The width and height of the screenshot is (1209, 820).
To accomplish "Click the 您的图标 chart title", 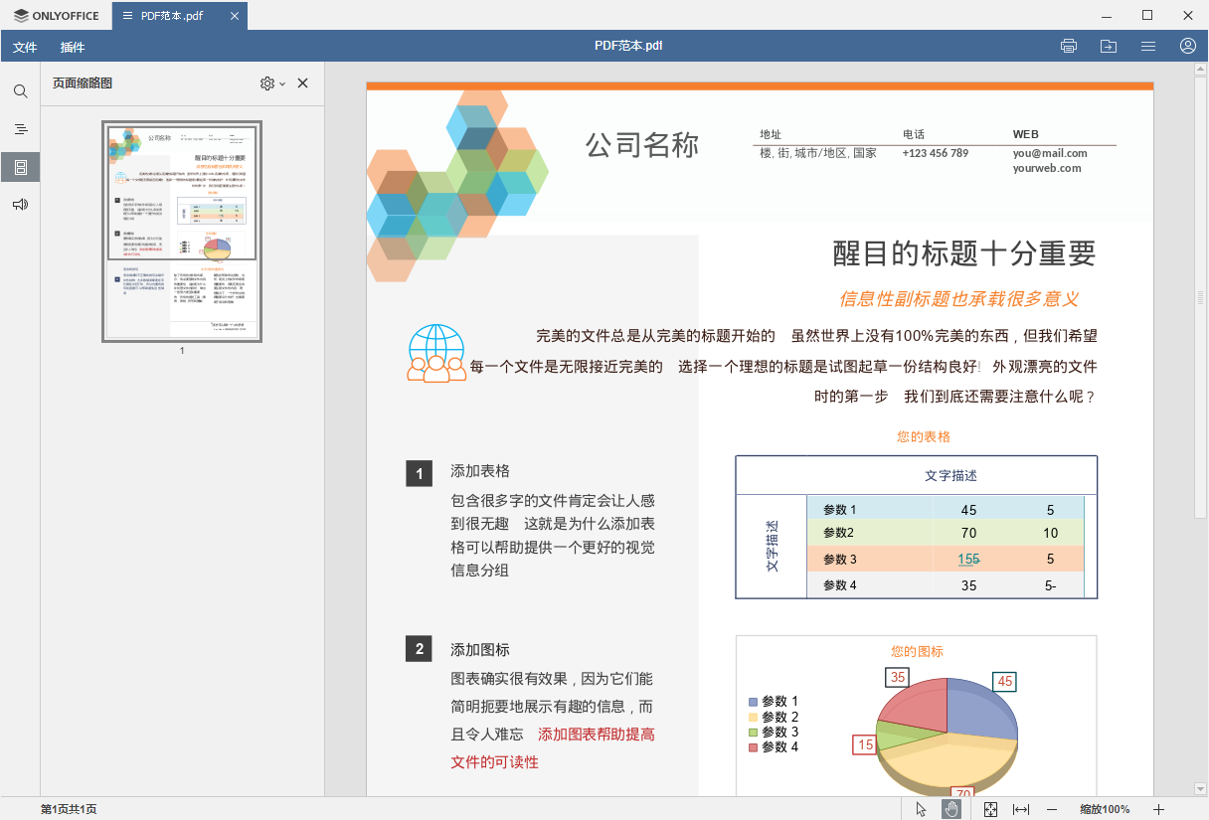I will 917,652.
